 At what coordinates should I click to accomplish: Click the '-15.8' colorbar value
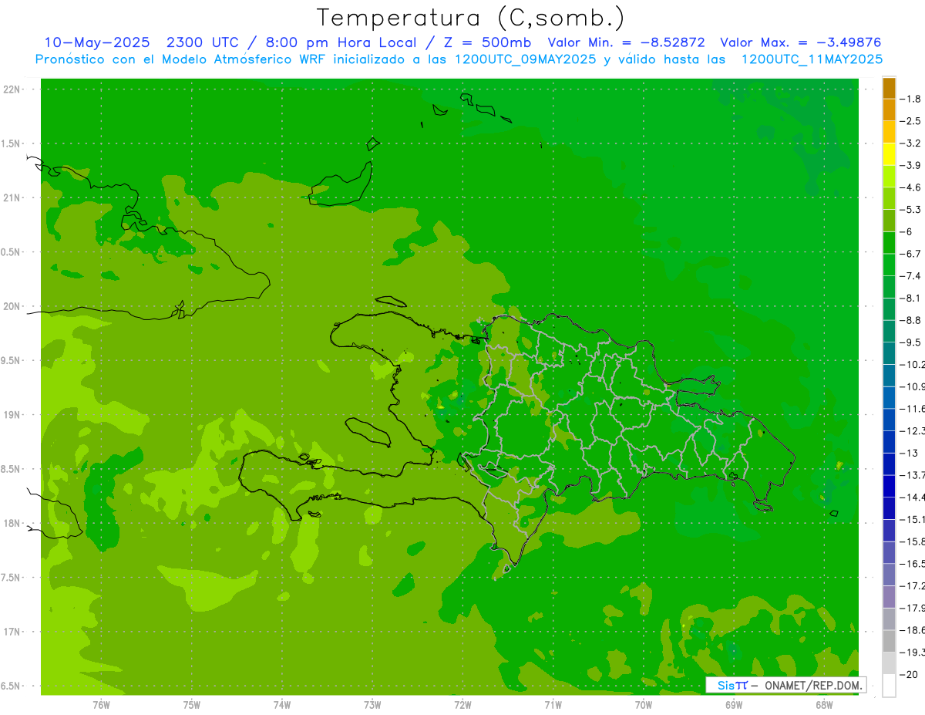913,541
